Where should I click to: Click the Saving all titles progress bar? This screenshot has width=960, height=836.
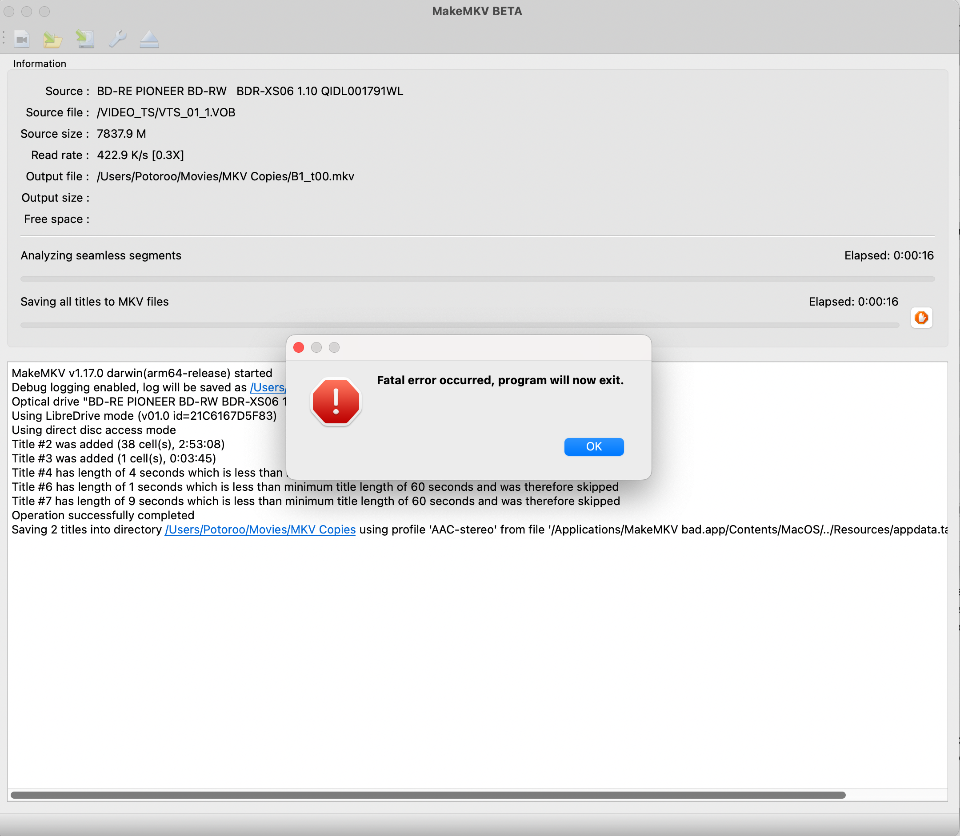click(x=460, y=325)
